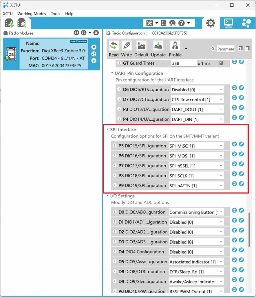Viewport: 256px width, 297px height.
Task: Open the D6 DIO6/RTS Disabled dropdown
Action: point(198,89)
